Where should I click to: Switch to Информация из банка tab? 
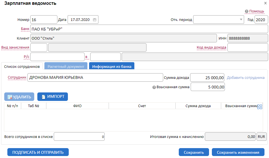pyautogui.click(x=112, y=67)
